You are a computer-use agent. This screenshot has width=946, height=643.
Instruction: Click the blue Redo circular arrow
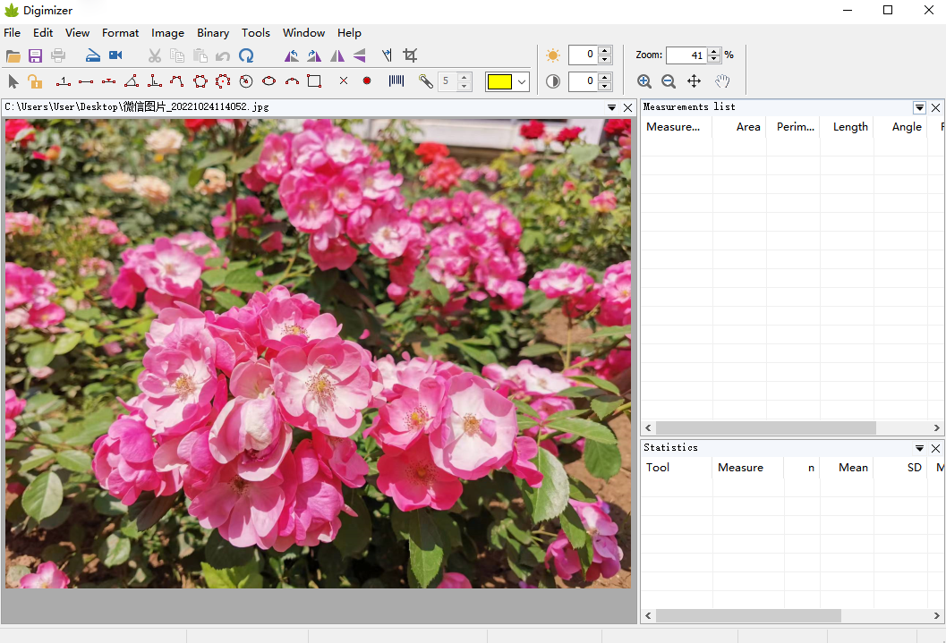point(245,56)
